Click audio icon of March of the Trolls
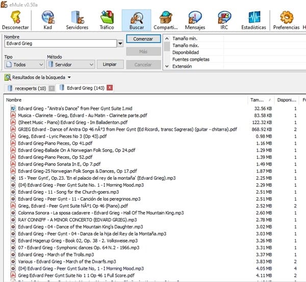This screenshot has width=306, height=282. pos(13,254)
